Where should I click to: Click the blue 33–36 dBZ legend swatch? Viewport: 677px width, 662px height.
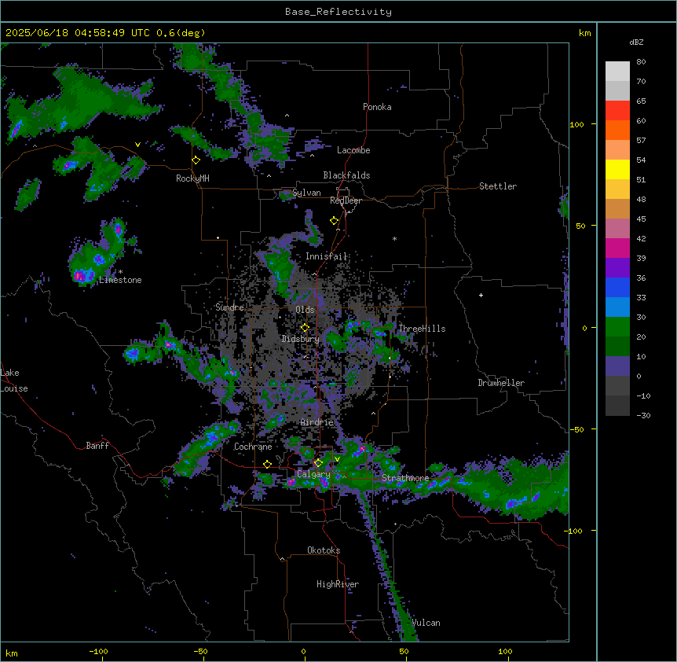[x=617, y=287]
